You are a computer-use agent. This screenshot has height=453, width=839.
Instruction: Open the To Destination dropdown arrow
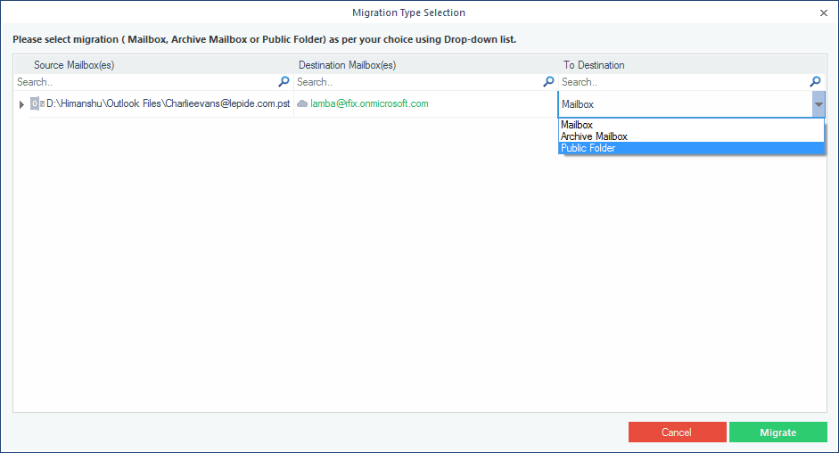[x=818, y=104]
